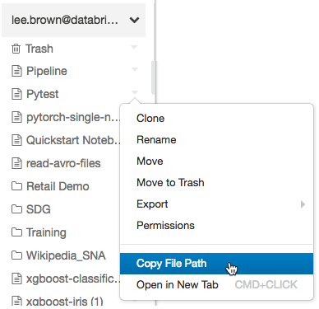
Task: Choose Rename from the context menu
Action: click(156, 140)
